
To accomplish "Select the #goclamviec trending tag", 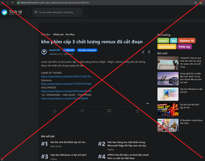I will [x=167, y=47].
